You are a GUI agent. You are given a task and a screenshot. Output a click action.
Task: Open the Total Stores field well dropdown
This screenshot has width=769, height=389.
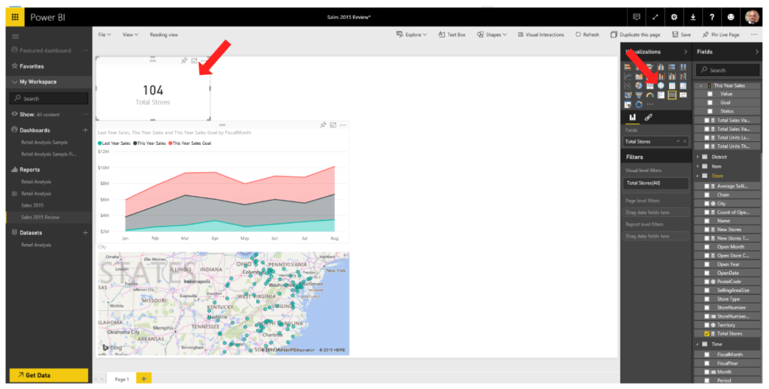[678, 141]
